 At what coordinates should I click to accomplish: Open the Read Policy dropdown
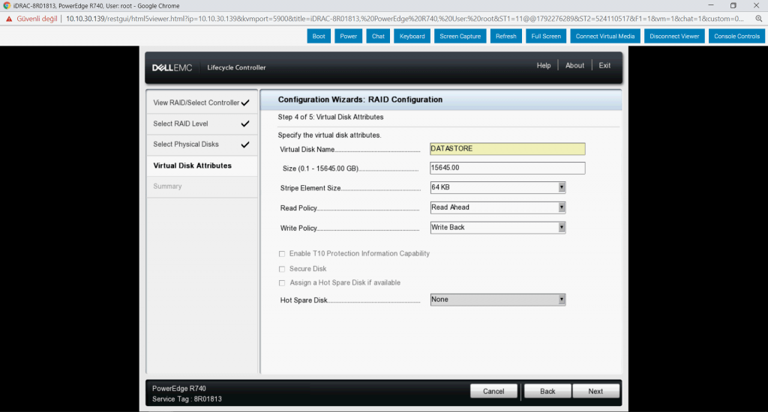click(498, 207)
